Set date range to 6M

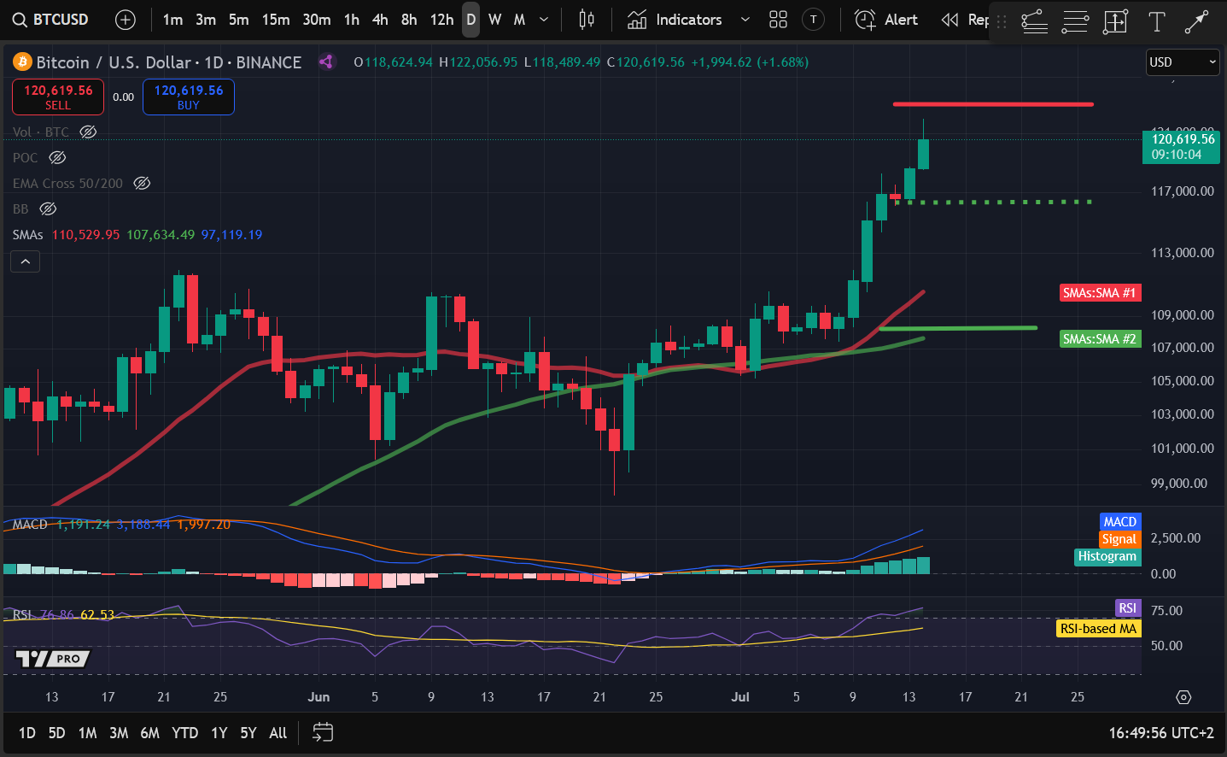[x=150, y=732]
